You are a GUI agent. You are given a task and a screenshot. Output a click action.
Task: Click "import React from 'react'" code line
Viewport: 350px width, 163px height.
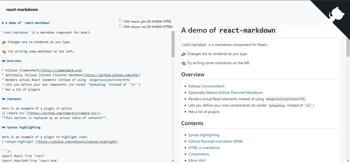(23, 156)
